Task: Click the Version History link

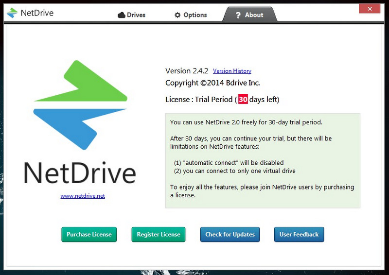Action: click(232, 71)
